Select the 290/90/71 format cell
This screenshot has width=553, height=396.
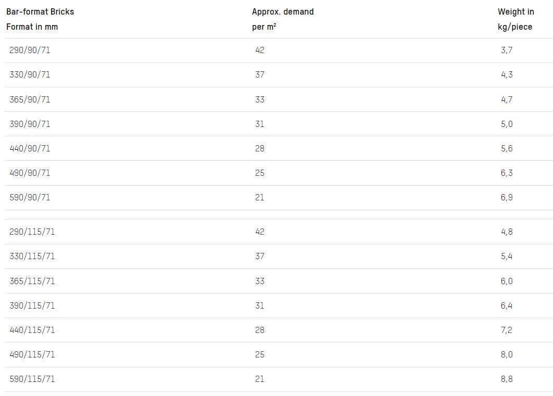click(x=30, y=50)
